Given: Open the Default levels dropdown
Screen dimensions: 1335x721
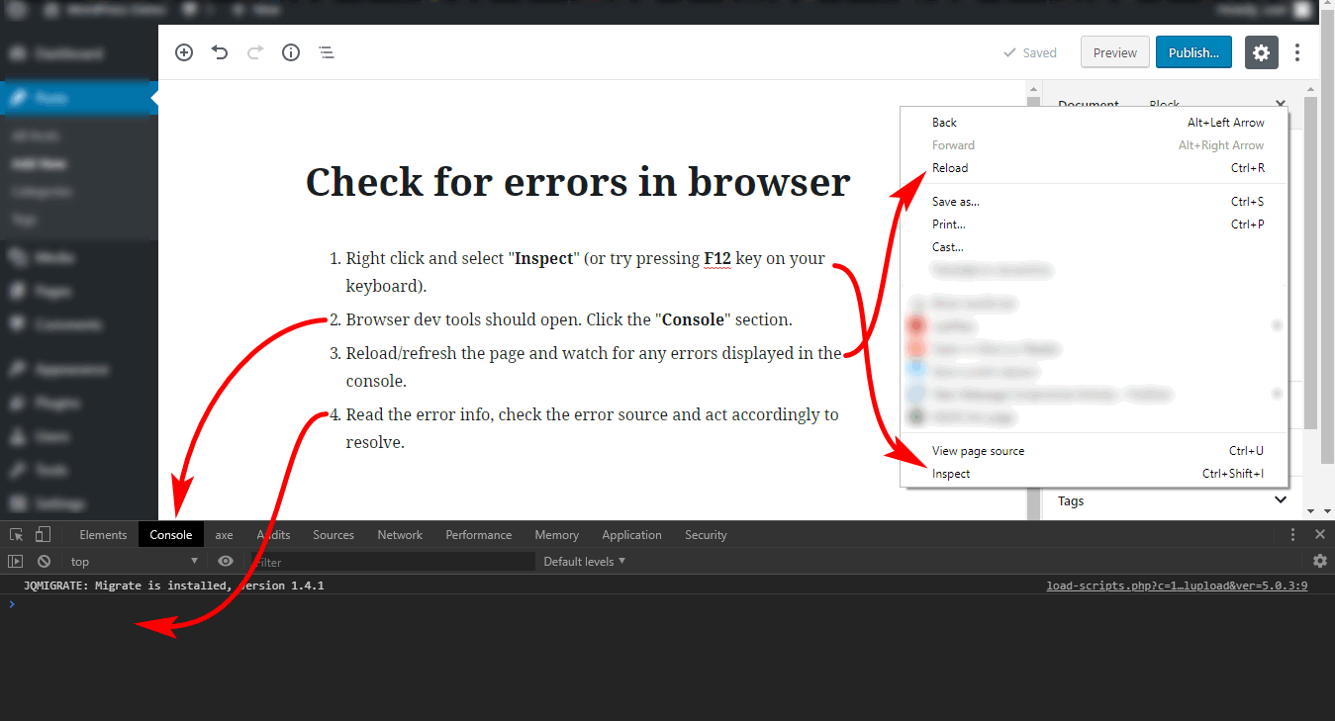Looking at the screenshot, I should 585,561.
